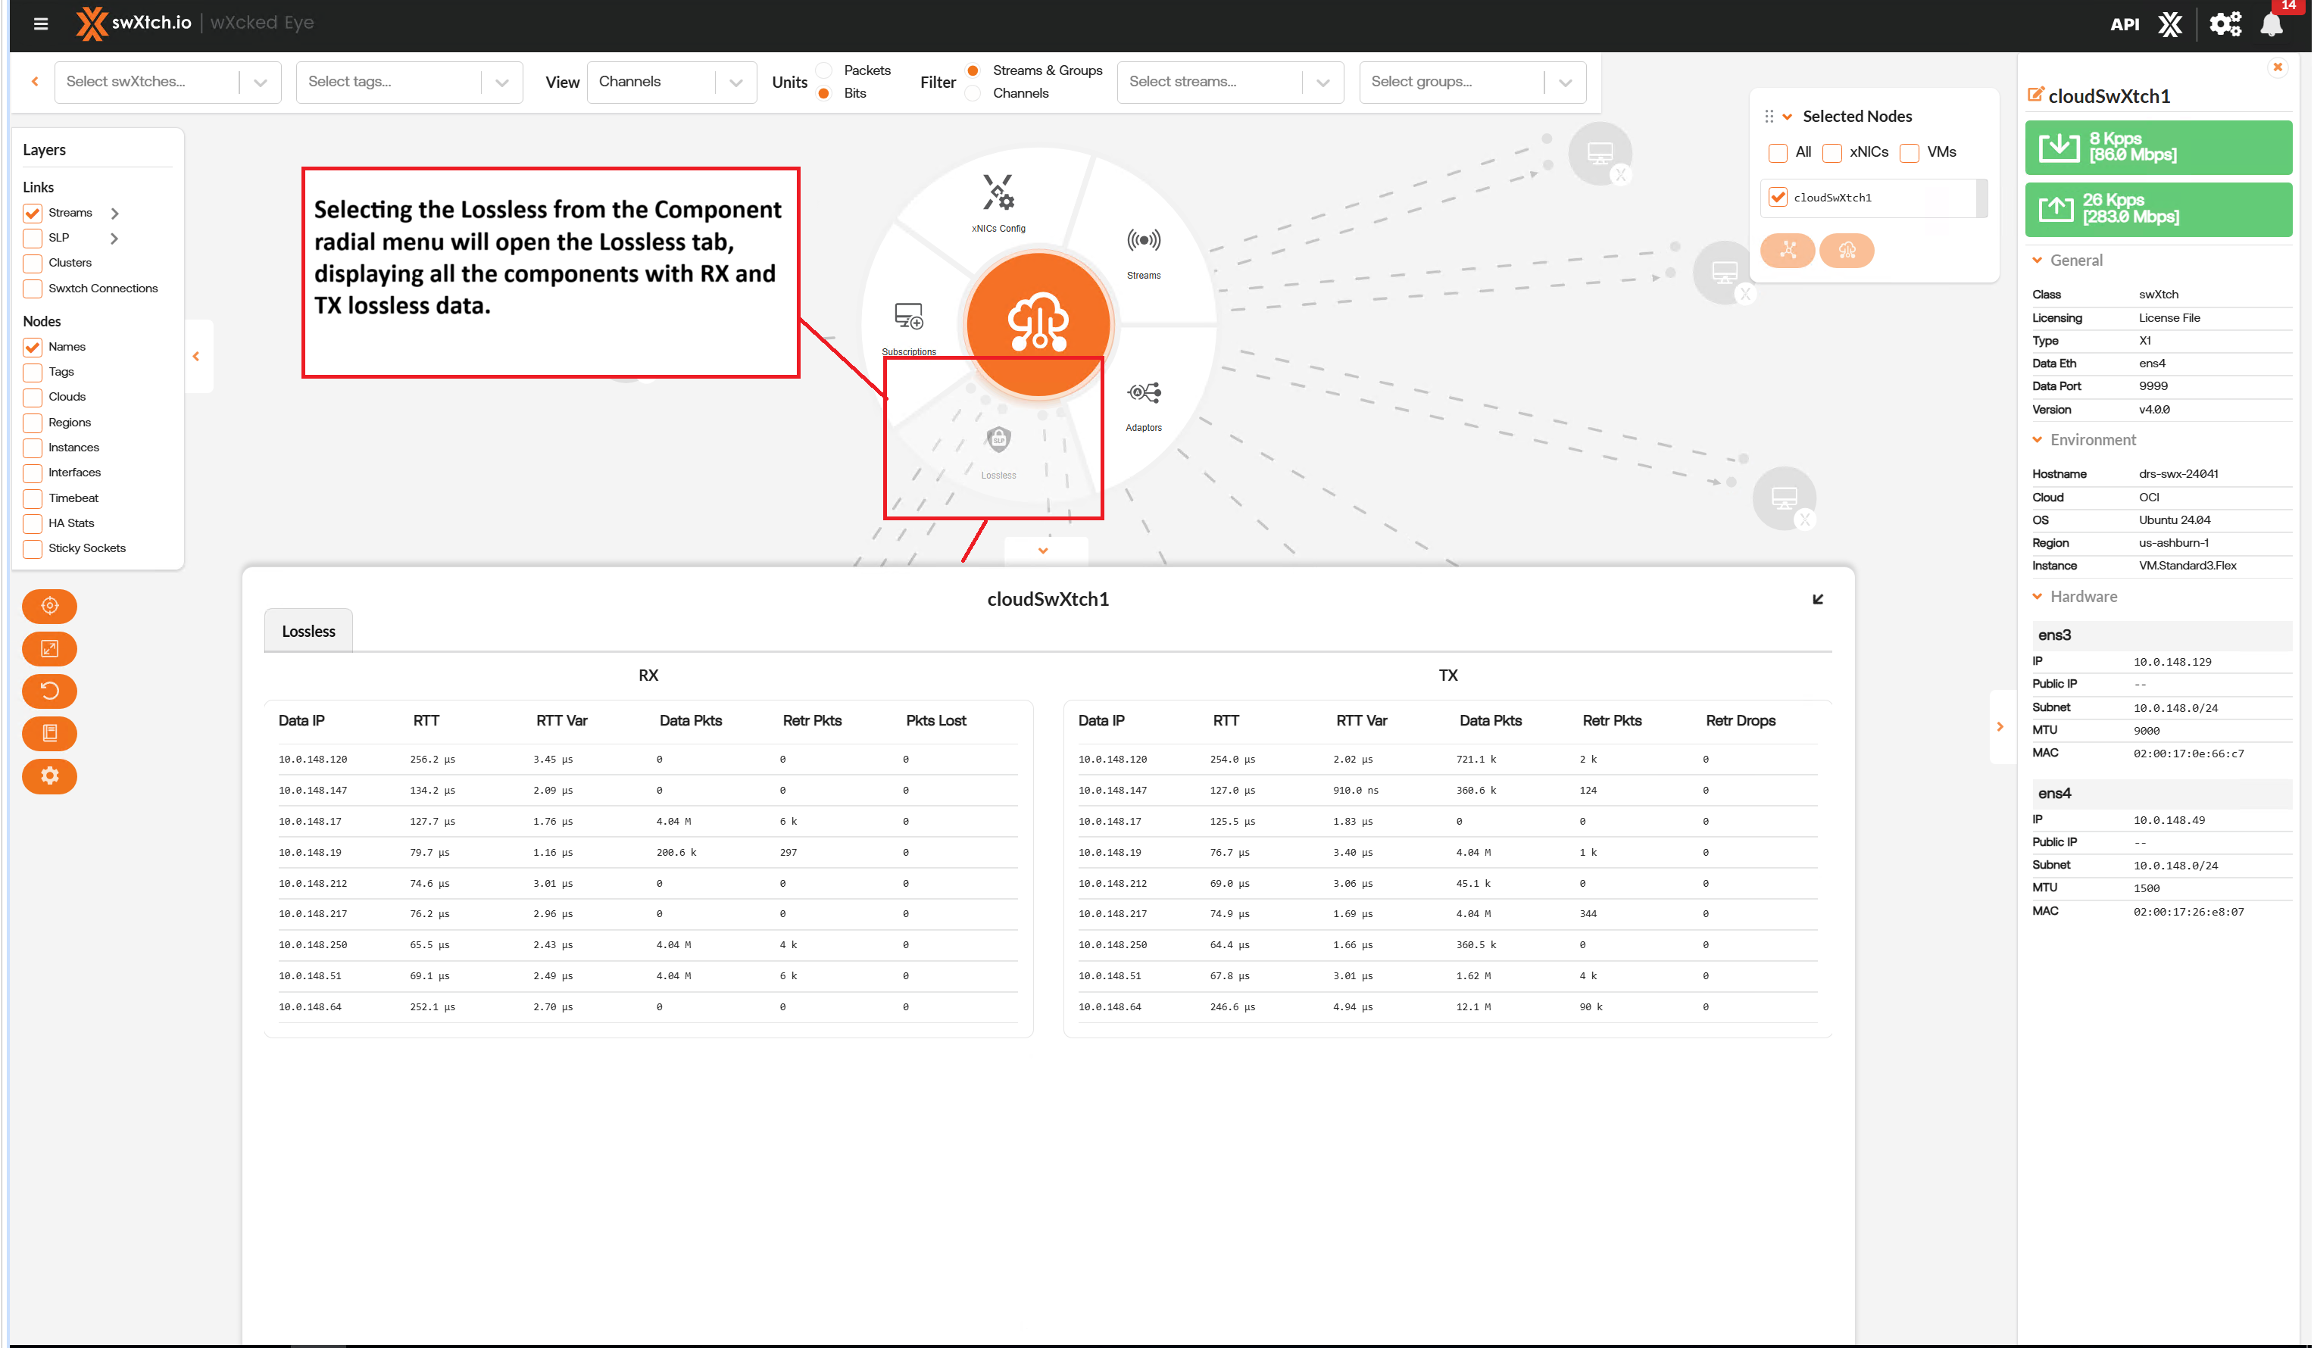Click the API menu item
The image size is (2314, 1348).
click(x=2124, y=25)
